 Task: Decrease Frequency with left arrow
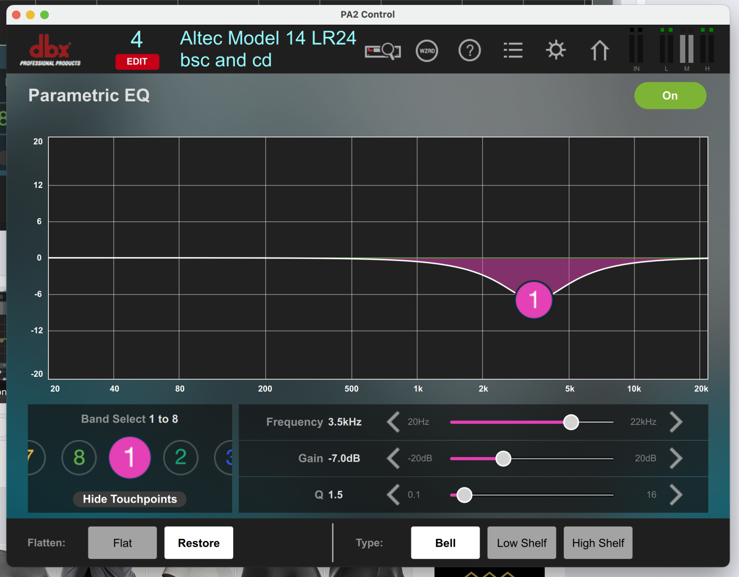coord(393,422)
